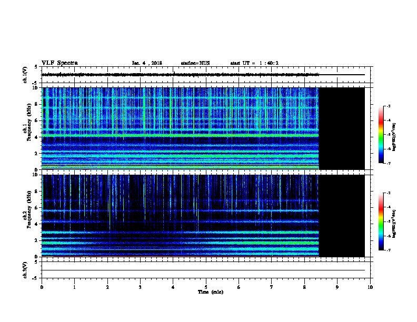
Task: Click the time axis tick label 7
Action: 272,287
